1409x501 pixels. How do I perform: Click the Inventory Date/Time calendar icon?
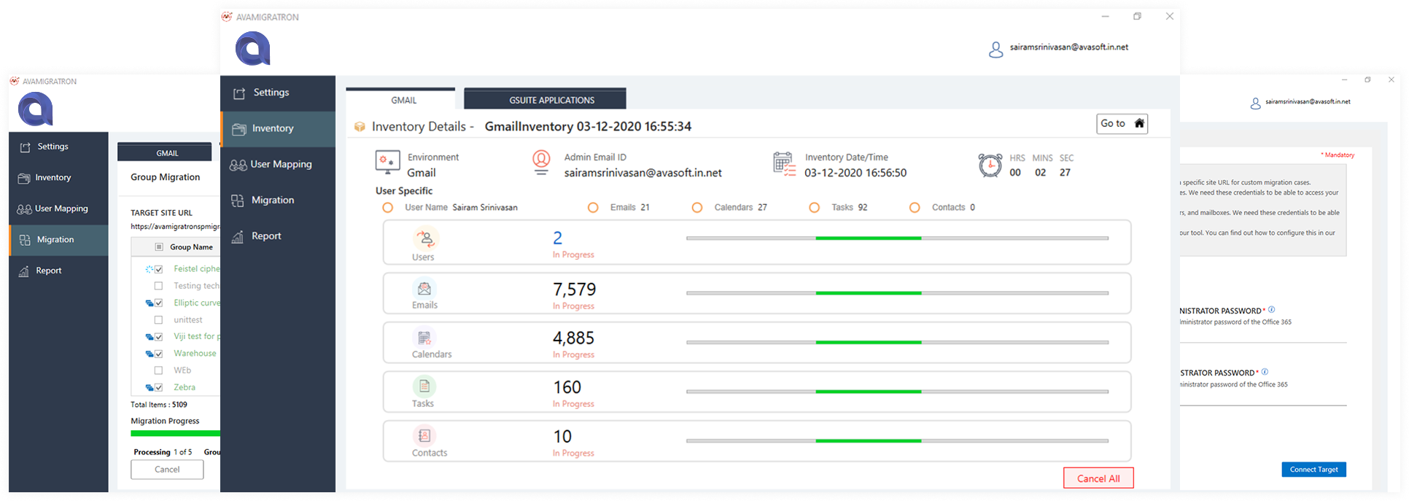pos(784,163)
